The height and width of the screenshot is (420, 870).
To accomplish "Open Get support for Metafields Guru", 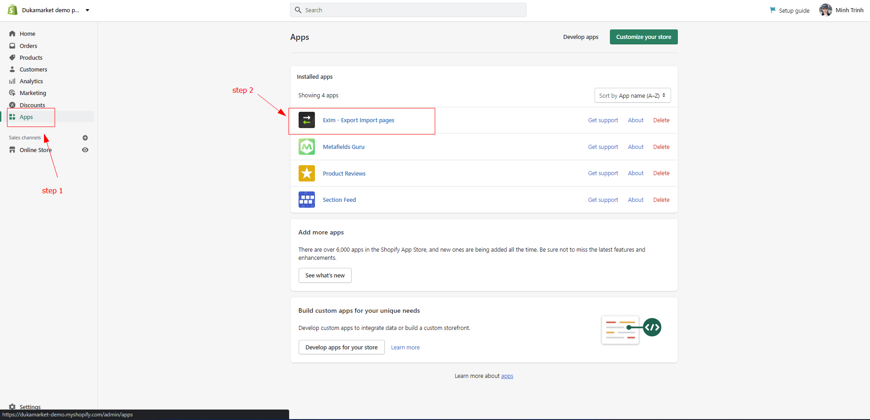I will pyautogui.click(x=603, y=147).
